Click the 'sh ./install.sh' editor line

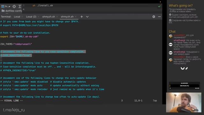(43, 5)
